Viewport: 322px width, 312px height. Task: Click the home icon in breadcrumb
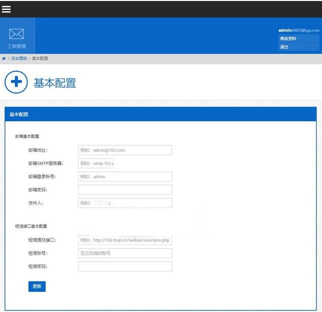(x=4, y=59)
